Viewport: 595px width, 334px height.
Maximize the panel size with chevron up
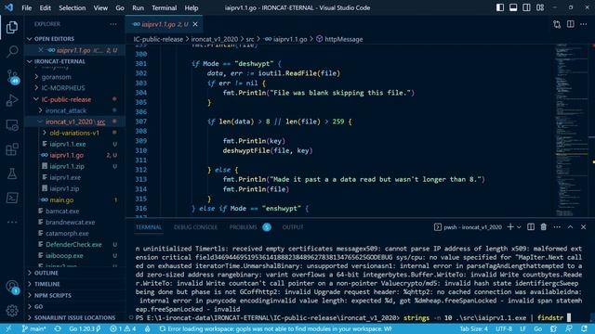point(570,226)
